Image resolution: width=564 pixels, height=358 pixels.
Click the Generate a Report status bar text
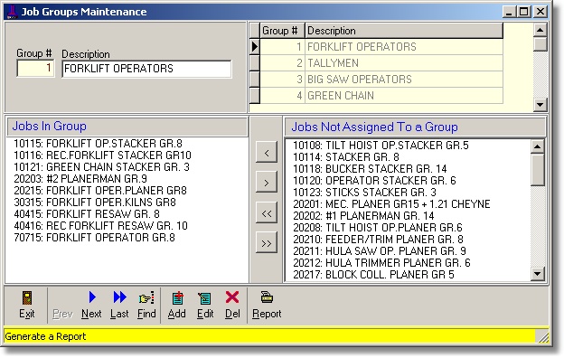tap(45, 336)
